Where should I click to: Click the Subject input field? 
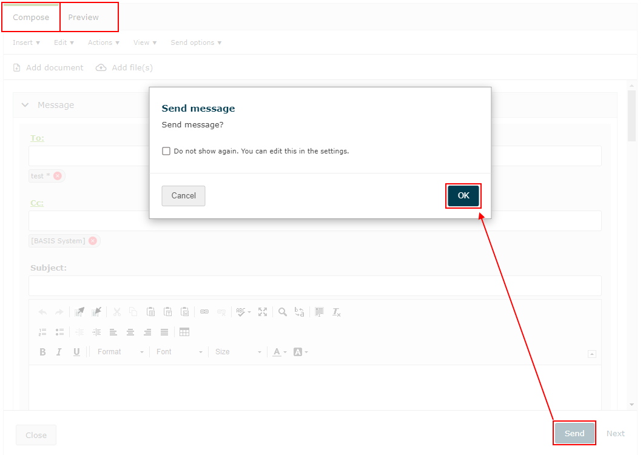pos(315,286)
